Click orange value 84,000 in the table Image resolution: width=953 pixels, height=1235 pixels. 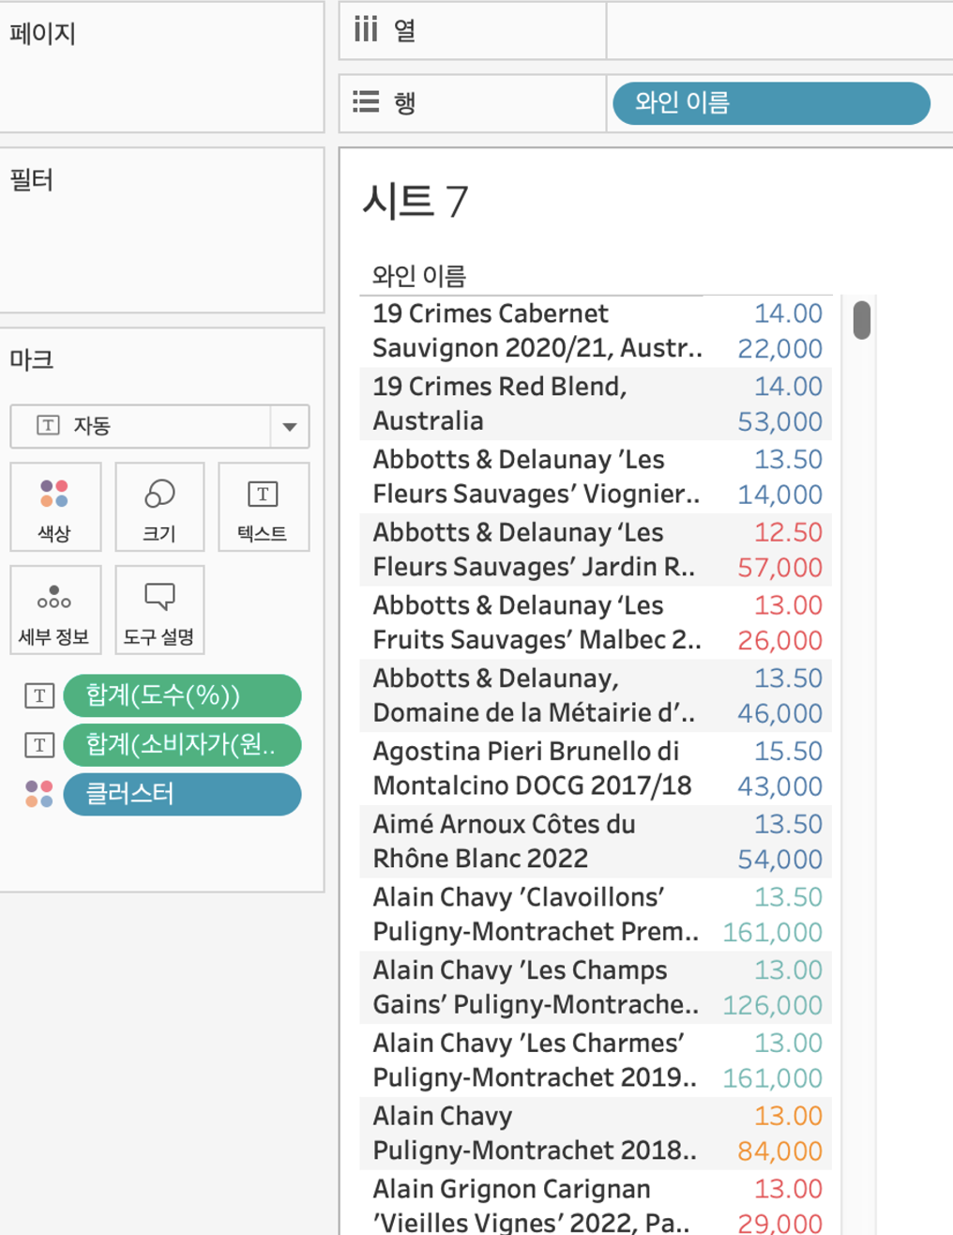click(x=779, y=1151)
